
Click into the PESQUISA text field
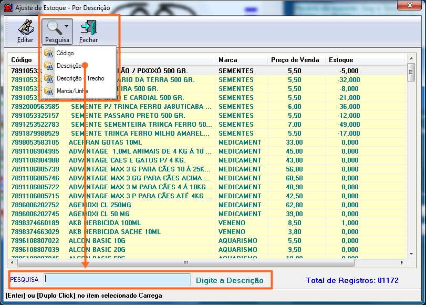pos(117,279)
